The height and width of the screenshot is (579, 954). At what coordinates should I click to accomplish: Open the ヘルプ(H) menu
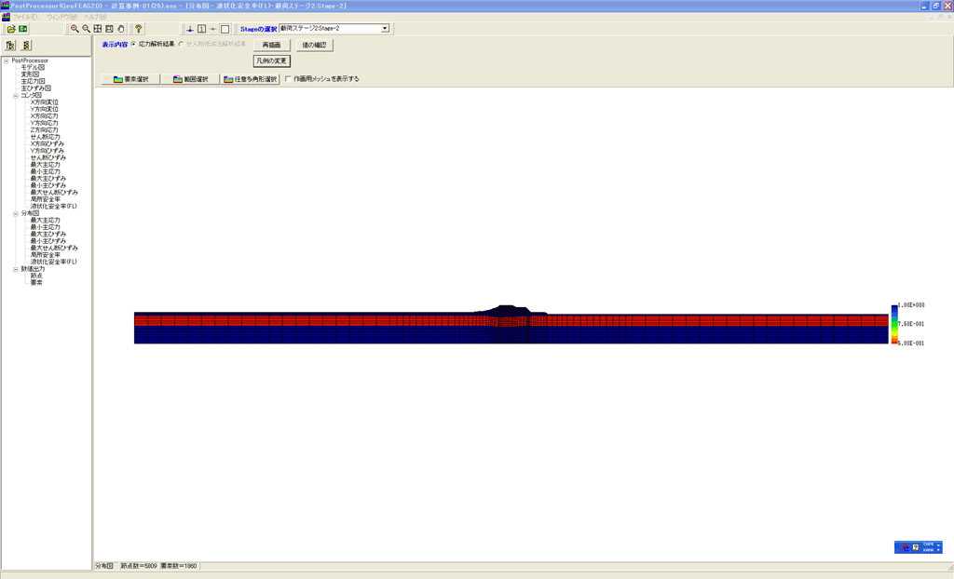[x=95, y=17]
